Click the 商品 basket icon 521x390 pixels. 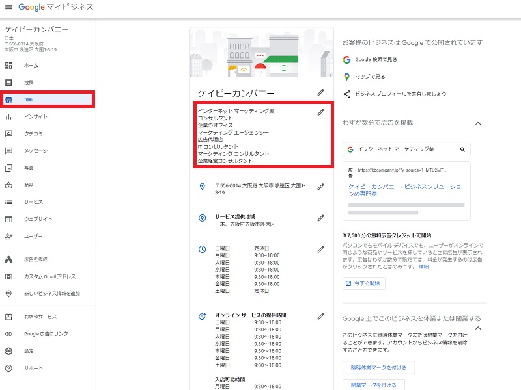pos(8,185)
